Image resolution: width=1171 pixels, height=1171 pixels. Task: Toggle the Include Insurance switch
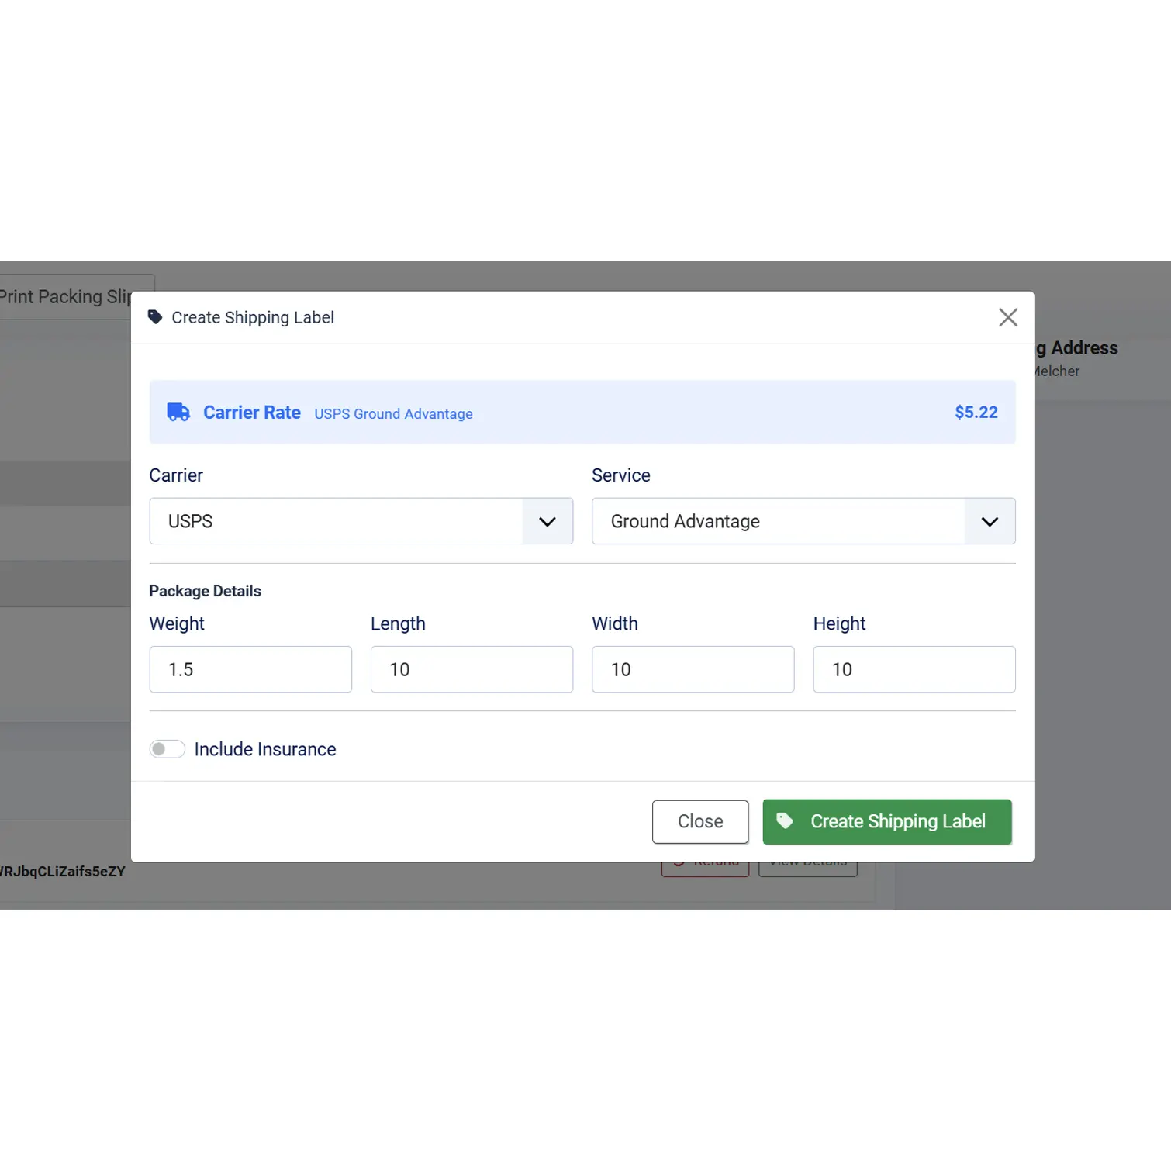tap(167, 749)
